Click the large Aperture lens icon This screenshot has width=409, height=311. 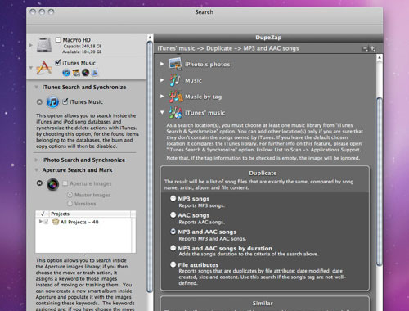pos(53,184)
